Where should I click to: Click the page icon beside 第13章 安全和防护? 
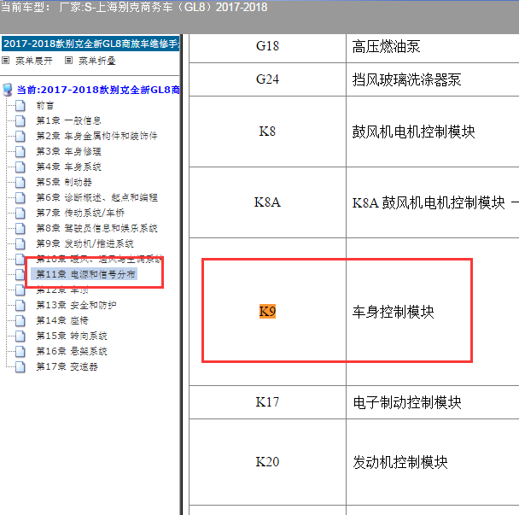pos(20,306)
